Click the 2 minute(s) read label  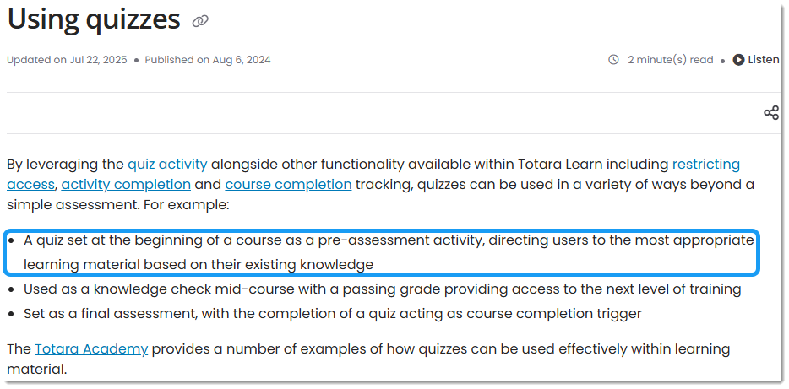(670, 60)
